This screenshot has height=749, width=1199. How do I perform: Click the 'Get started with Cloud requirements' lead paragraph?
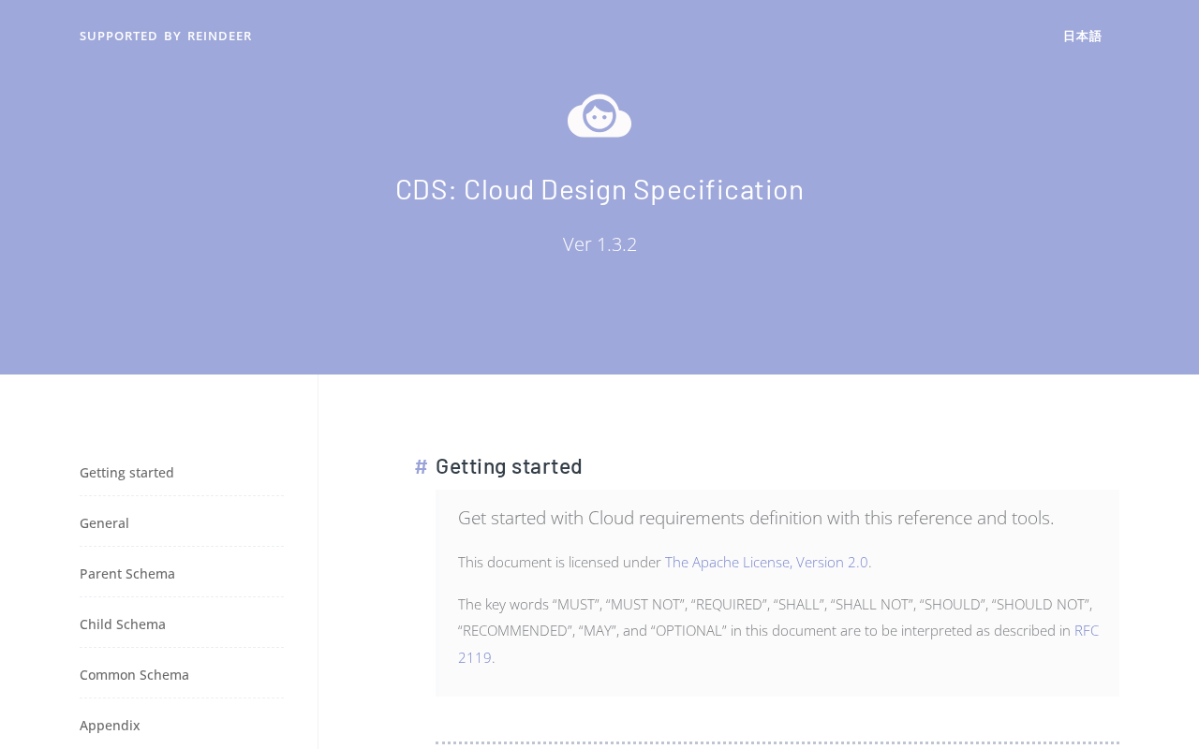(755, 518)
